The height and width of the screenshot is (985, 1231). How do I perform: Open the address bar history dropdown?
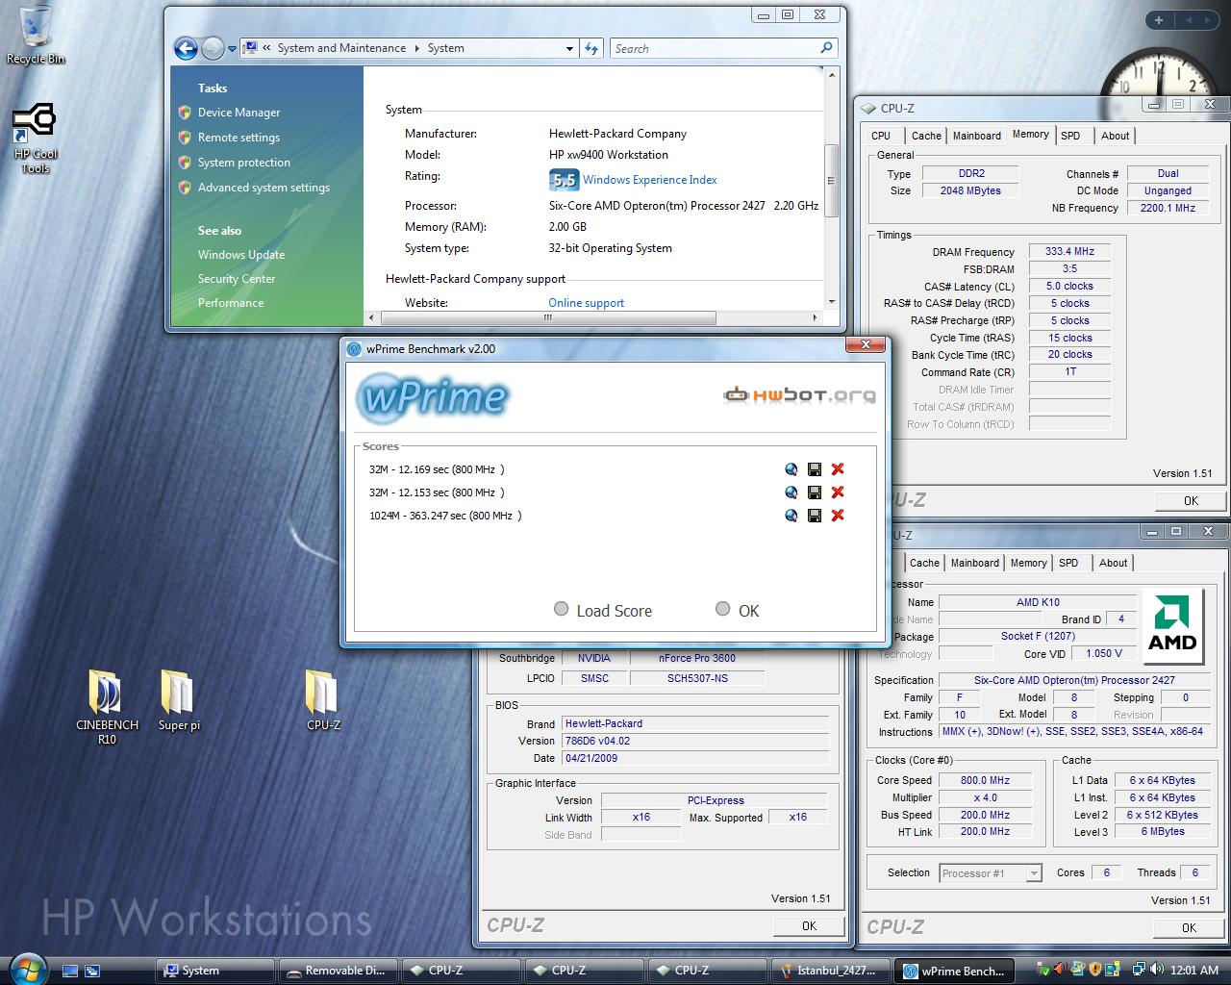[x=570, y=48]
